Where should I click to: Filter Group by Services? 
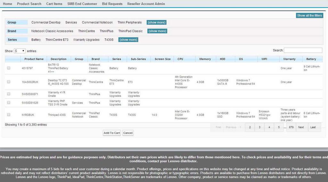71,22
